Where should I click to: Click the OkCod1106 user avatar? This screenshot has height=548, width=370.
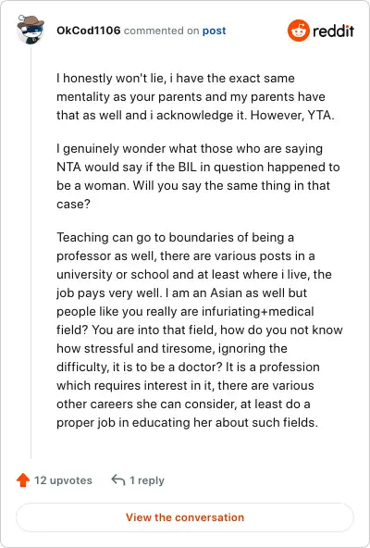coord(31,30)
